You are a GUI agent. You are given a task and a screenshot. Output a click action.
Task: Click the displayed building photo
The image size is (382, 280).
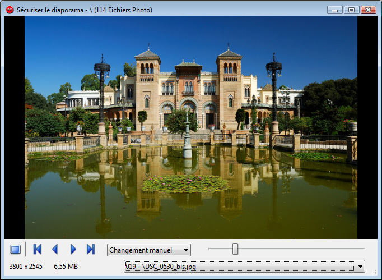pos(191,127)
